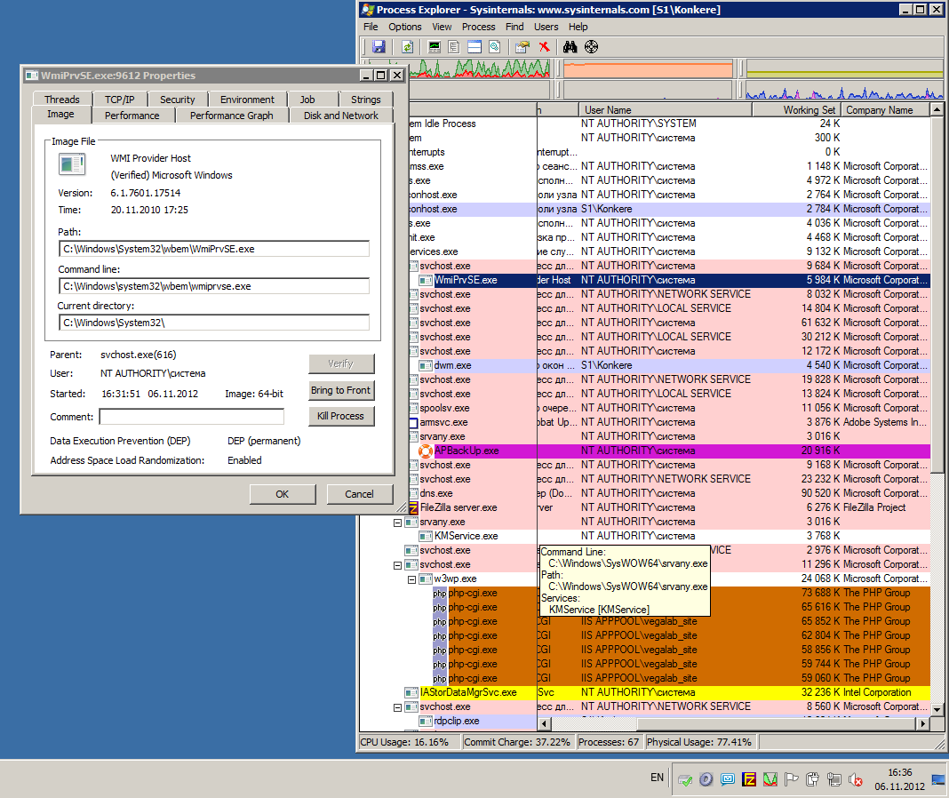
Task: Sort by the Working Set column header
Action: click(795, 109)
